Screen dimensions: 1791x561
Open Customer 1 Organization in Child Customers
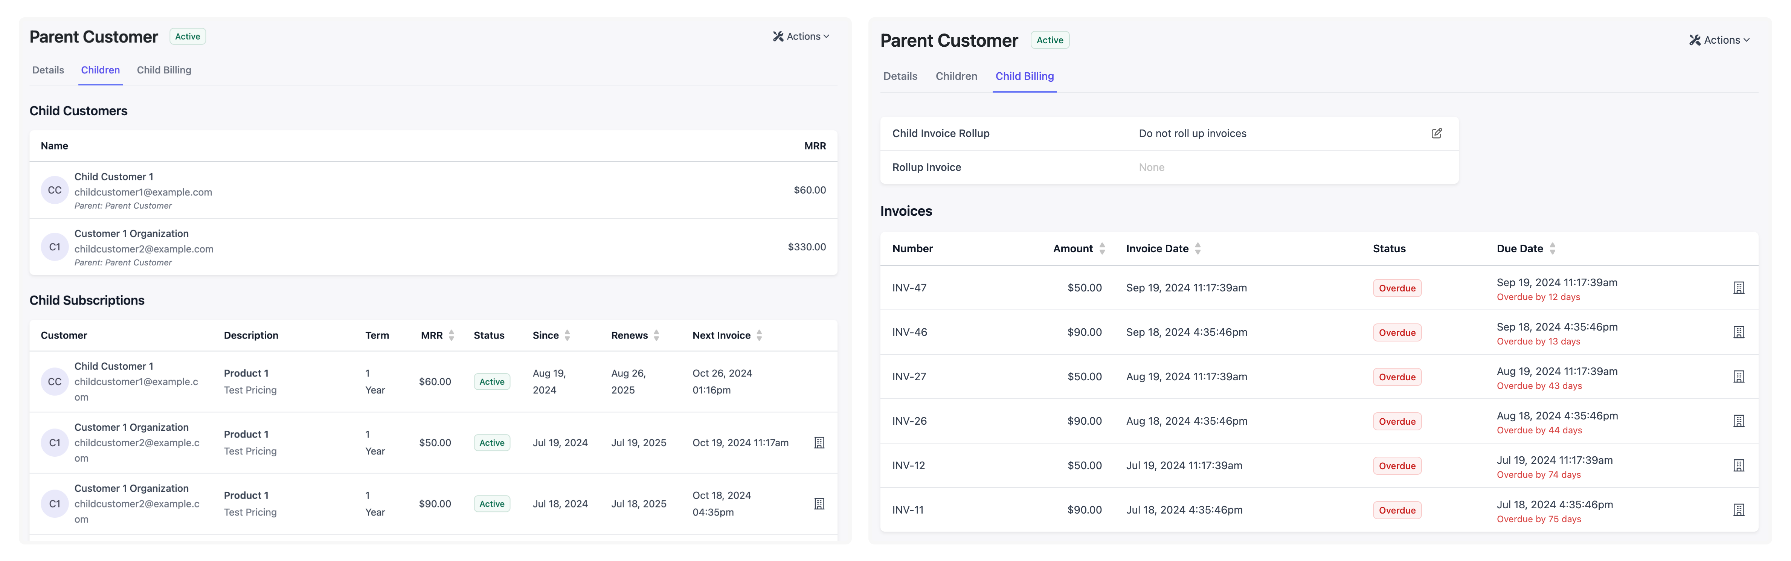coord(131,234)
